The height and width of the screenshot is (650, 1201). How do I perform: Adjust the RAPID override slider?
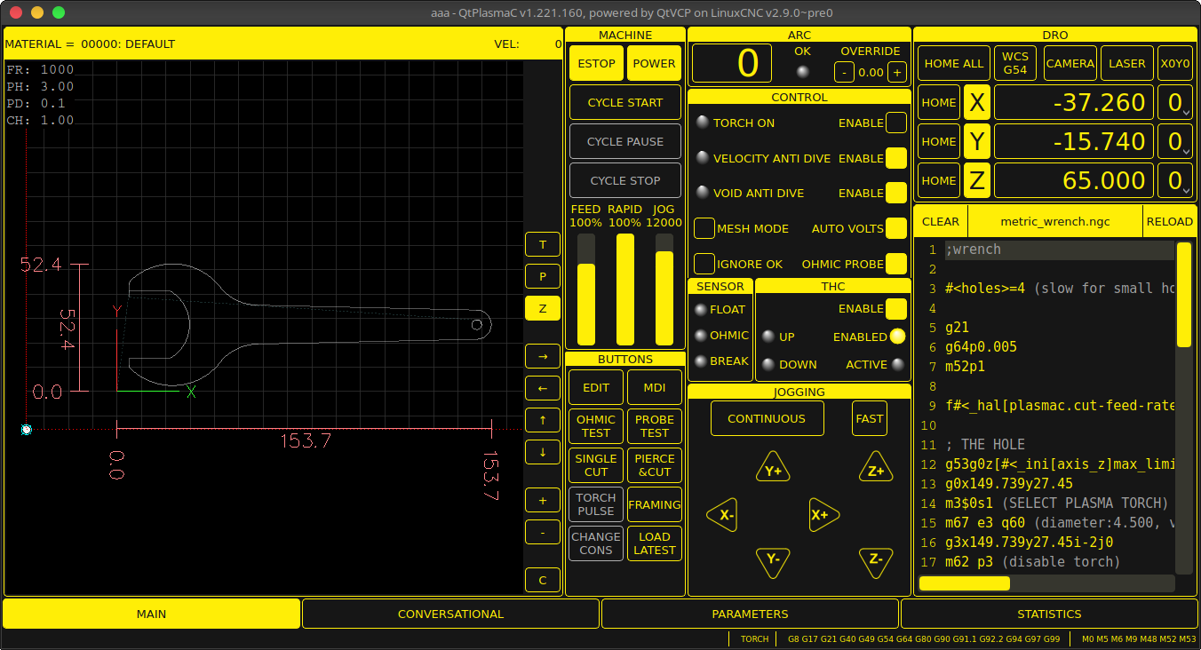[x=625, y=289]
